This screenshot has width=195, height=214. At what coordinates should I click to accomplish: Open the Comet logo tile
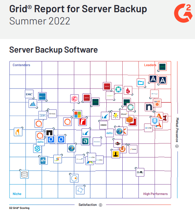click(x=133, y=149)
